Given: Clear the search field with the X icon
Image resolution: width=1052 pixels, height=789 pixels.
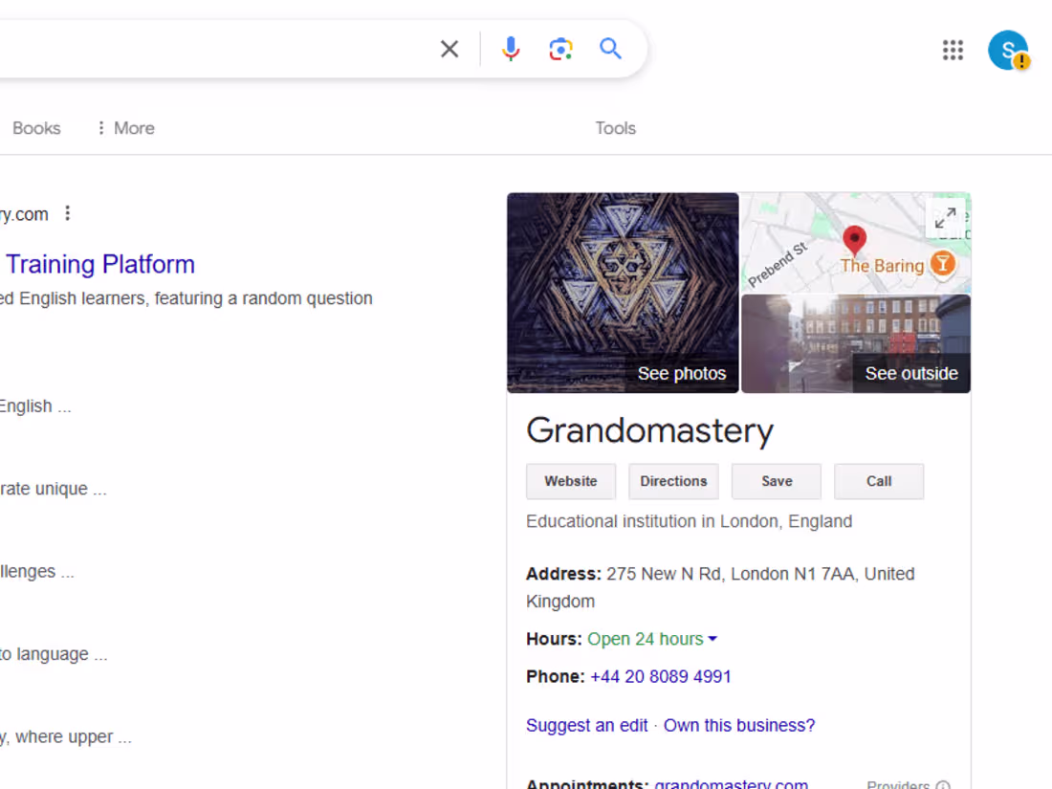Looking at the screenshot, I should tap(449, 49).
